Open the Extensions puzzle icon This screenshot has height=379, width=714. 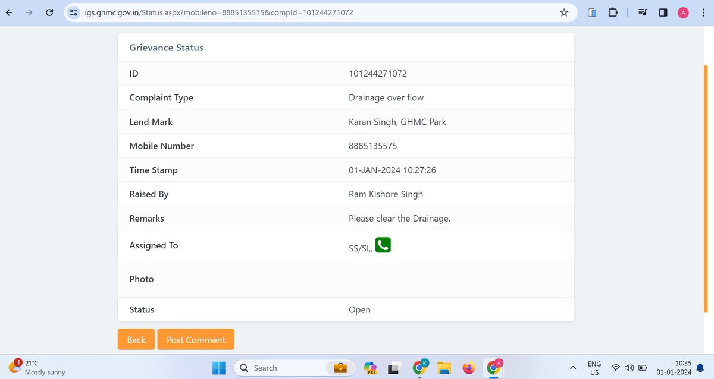pyautogui.click(x=612, y=12)
